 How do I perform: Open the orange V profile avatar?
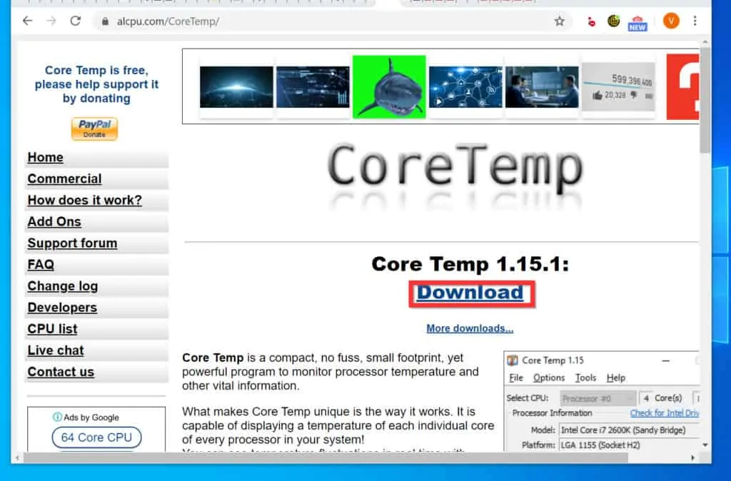click(671, 21)
